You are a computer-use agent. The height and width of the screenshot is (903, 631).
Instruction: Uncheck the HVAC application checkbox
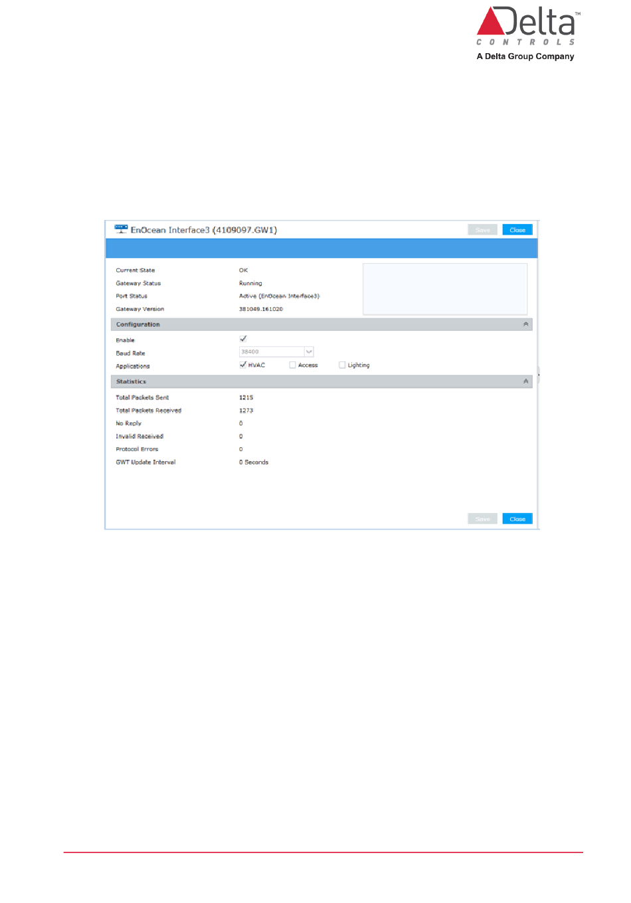coord(243,365)
